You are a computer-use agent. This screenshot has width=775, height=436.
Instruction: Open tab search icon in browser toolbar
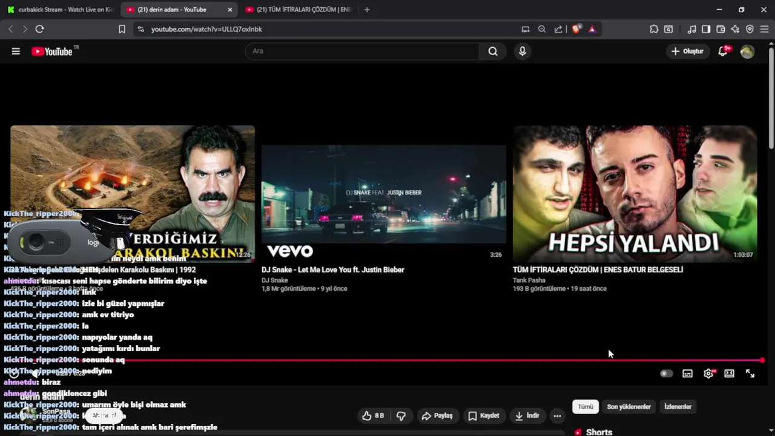pos(668,29)
